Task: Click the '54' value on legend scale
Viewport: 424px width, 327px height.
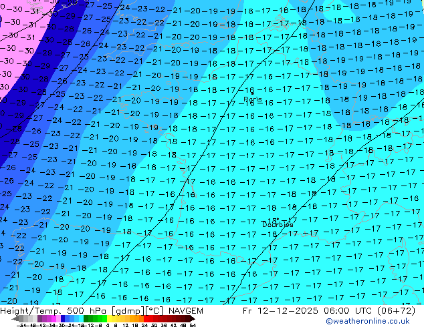Action: click(193, 325)
